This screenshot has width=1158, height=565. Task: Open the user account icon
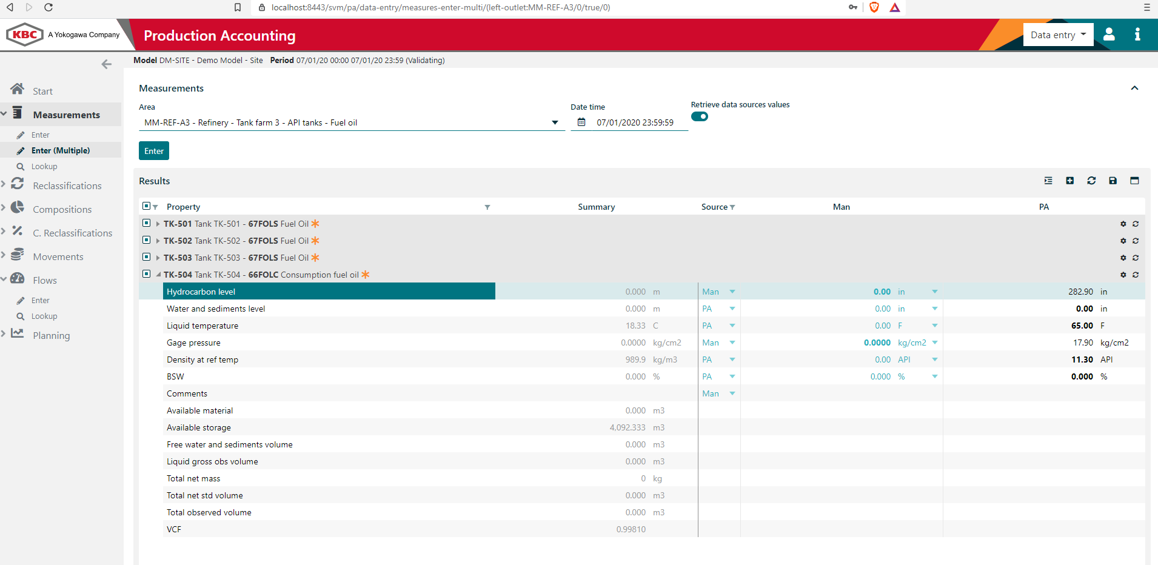tap(1109, 35)
